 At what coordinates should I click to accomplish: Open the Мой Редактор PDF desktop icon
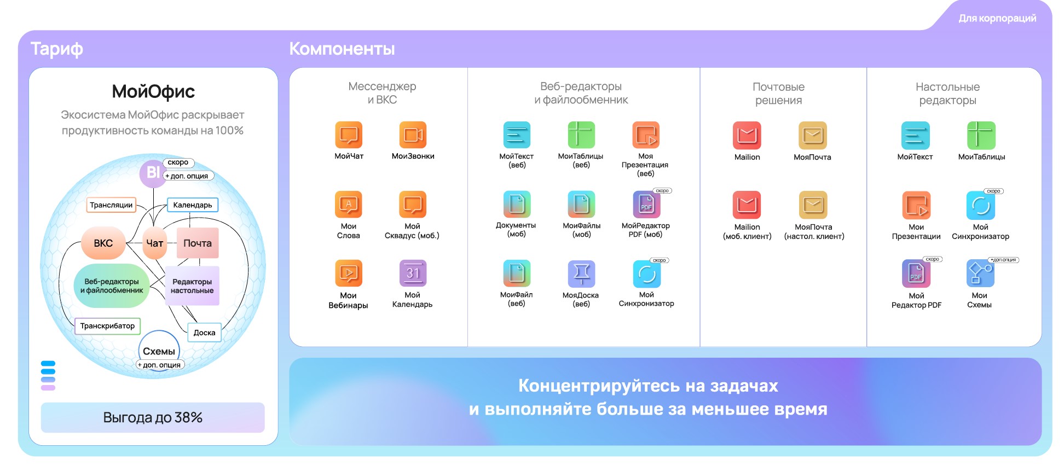click(916, 273)
